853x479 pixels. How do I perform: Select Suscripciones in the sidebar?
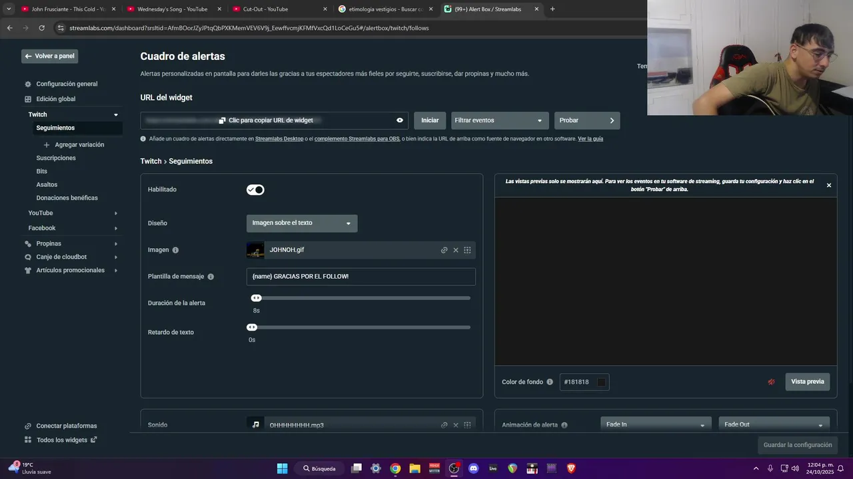coord(56,158)
